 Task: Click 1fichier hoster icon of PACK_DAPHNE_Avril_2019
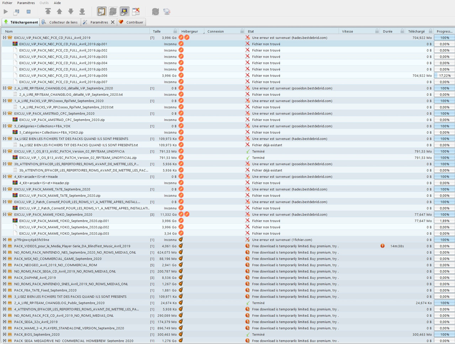[x=181, y=277]
